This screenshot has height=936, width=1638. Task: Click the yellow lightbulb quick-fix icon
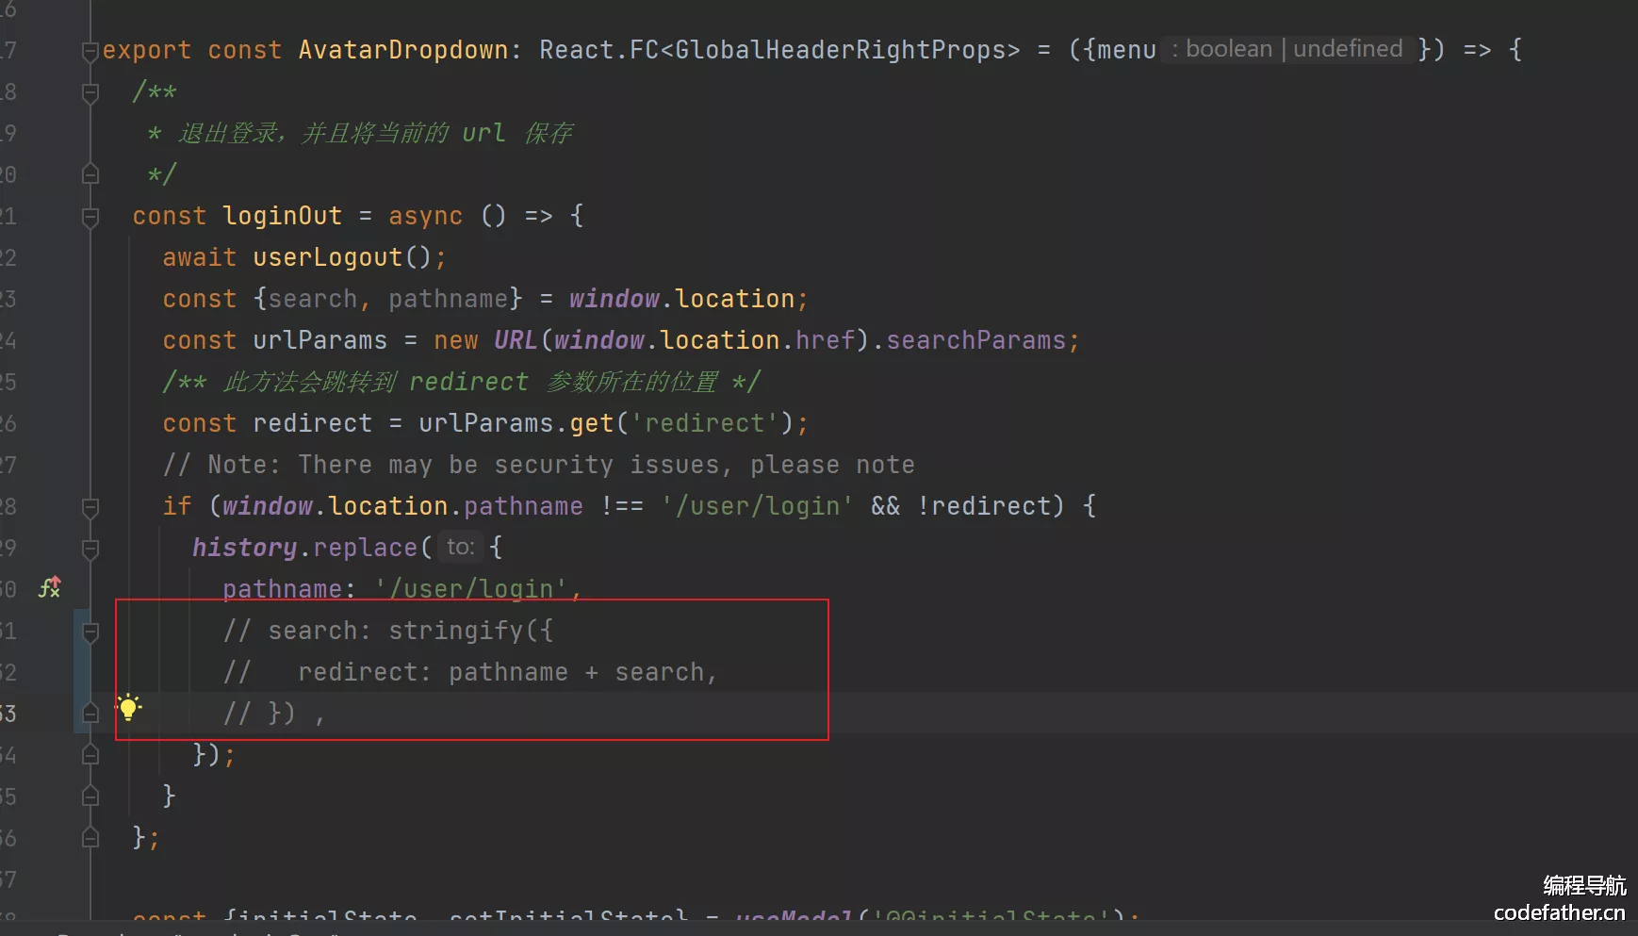[129, 707]
